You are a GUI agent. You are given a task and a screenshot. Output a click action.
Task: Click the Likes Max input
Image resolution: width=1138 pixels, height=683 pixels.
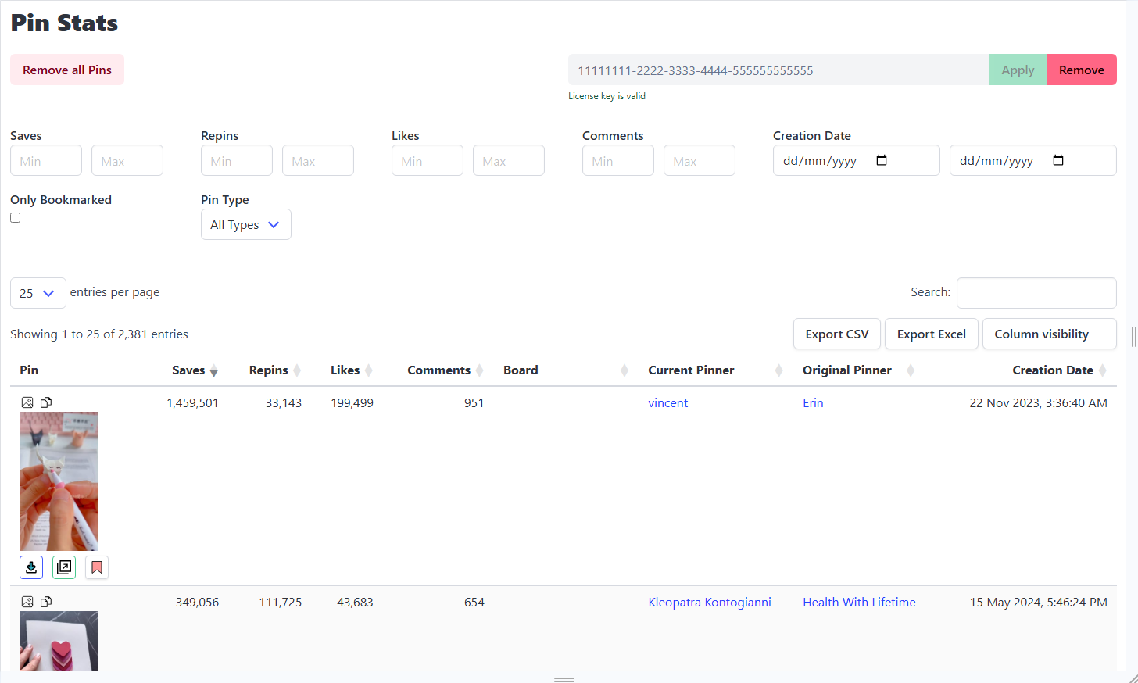pyautogui.click(x=509, y=160)
